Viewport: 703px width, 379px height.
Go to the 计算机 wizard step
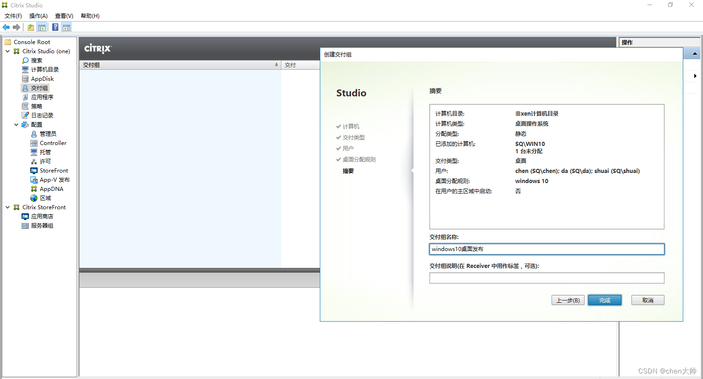point(351,127)
